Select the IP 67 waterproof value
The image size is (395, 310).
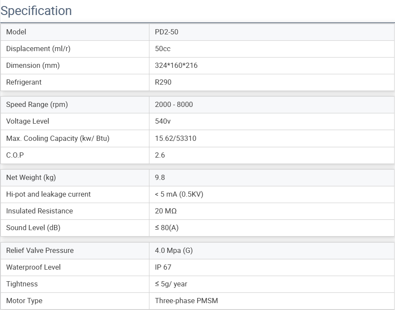click(x=163, y=267)
